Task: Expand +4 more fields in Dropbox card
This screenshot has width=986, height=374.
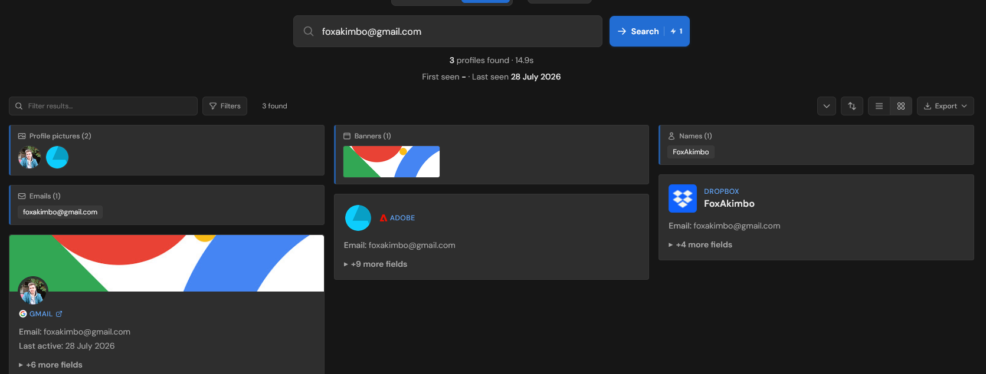Action: 700,244
